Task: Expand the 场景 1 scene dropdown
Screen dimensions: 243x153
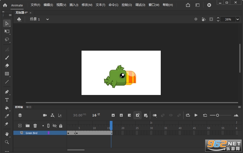Action: pyautogui.click(x=48, y=19)
